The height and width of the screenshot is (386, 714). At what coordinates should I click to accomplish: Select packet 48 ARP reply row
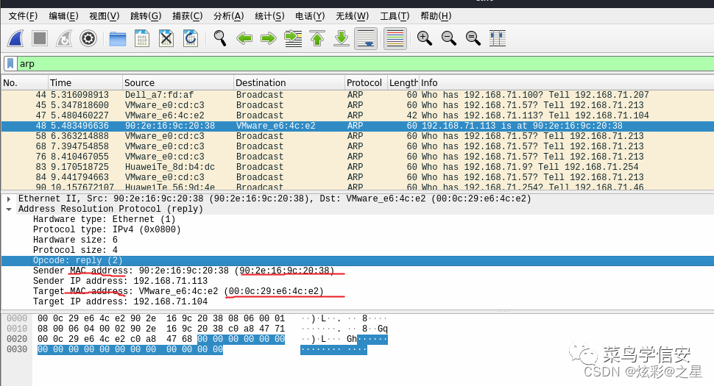358,126
